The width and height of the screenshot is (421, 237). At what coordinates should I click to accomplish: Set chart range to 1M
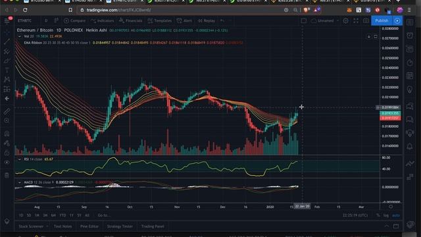click(x=37, y=215)
